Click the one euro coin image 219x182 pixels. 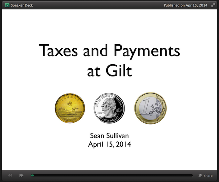pos(150,108)
